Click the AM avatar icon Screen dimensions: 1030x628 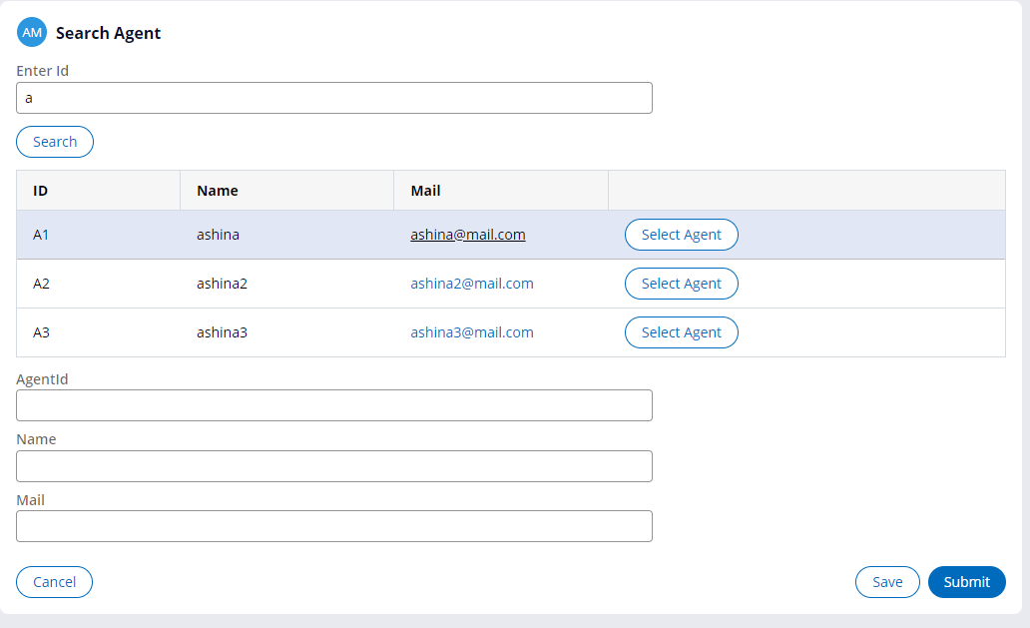31,31
